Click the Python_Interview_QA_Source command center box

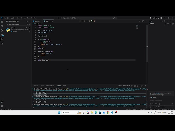87,18
